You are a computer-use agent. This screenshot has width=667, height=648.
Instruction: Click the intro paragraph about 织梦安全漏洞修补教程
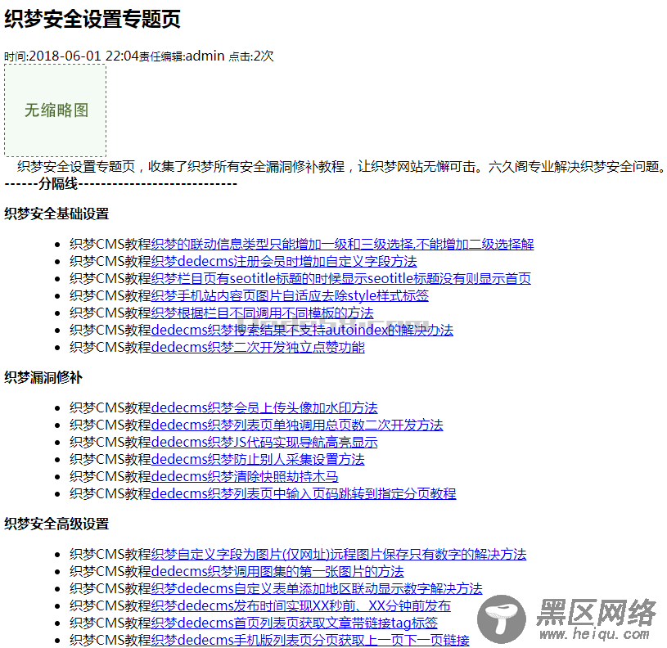(341, 166)
